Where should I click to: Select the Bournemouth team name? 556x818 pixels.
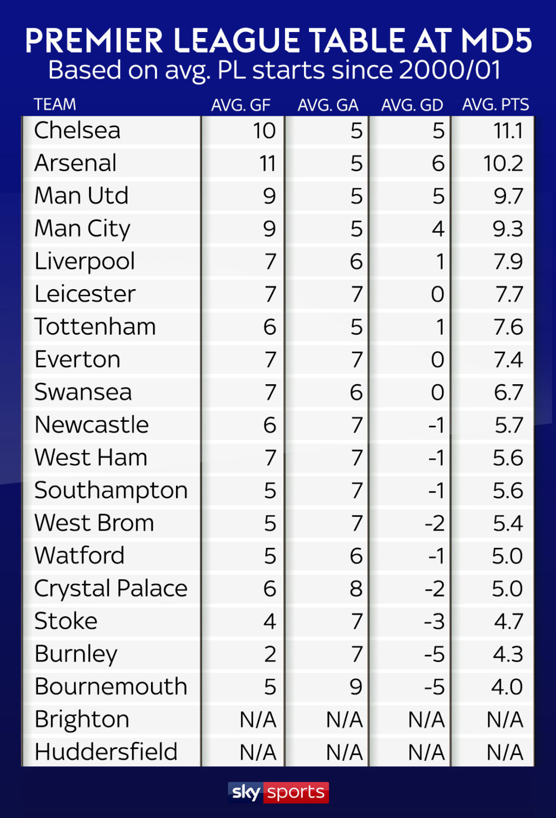(111, 686)
